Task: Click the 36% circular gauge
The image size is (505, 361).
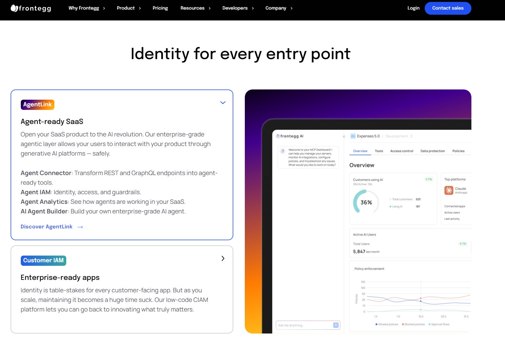Action: [x=366, y=202]
